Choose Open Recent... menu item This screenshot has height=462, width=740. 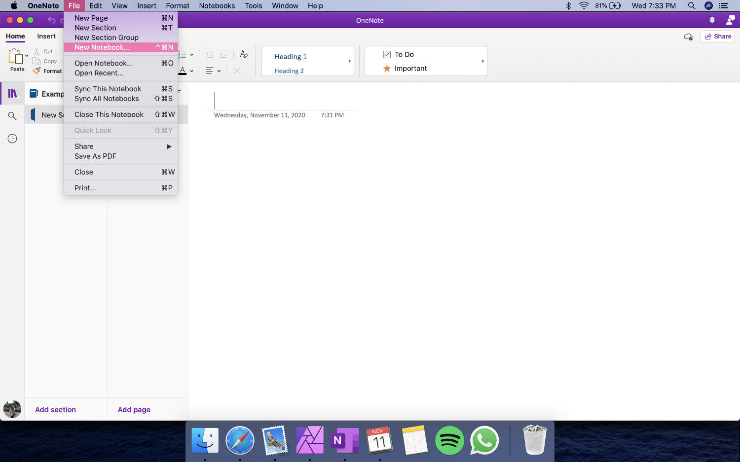120,73
